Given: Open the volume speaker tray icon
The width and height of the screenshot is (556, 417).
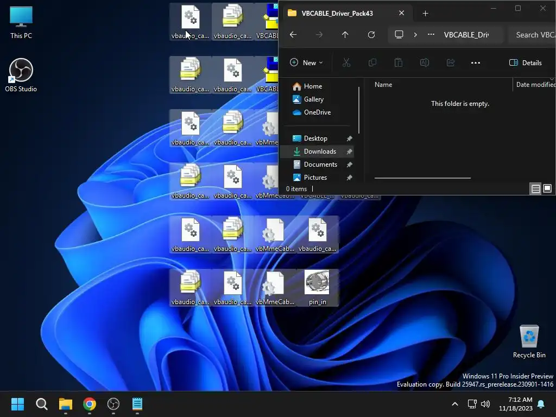Looking at the screenshot, I should click(485, 404).
